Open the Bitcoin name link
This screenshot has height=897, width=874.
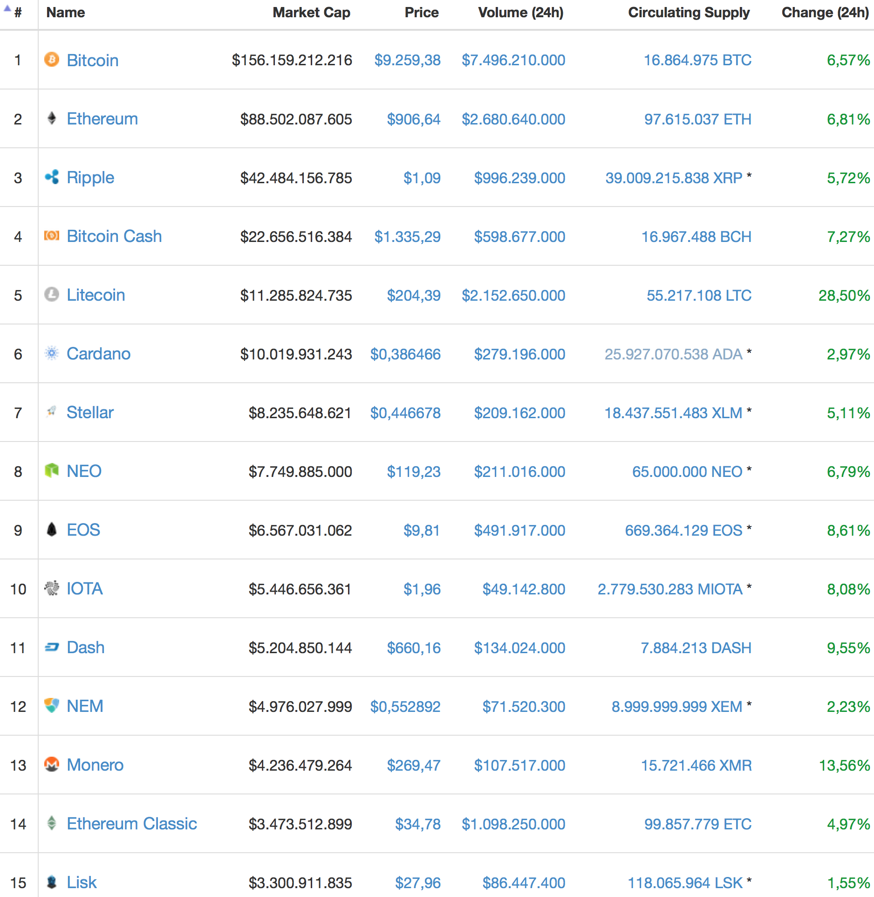(93, 61)
